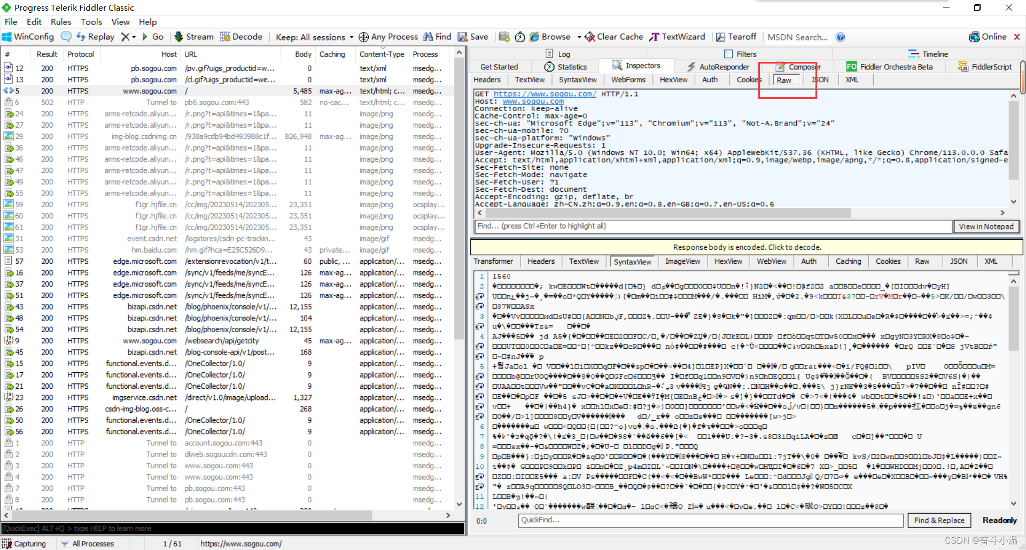Open the File menu
The width and height of the screenshot is (1026, 550).
coord(11,22)
